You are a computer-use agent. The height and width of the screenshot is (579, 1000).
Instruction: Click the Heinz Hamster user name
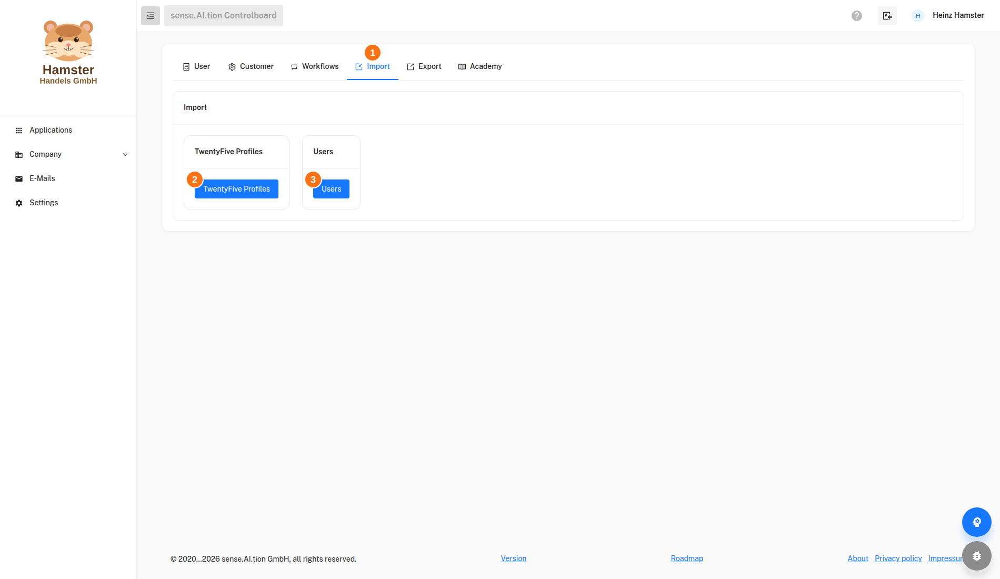pyautogui.click(x=958, y=15)
